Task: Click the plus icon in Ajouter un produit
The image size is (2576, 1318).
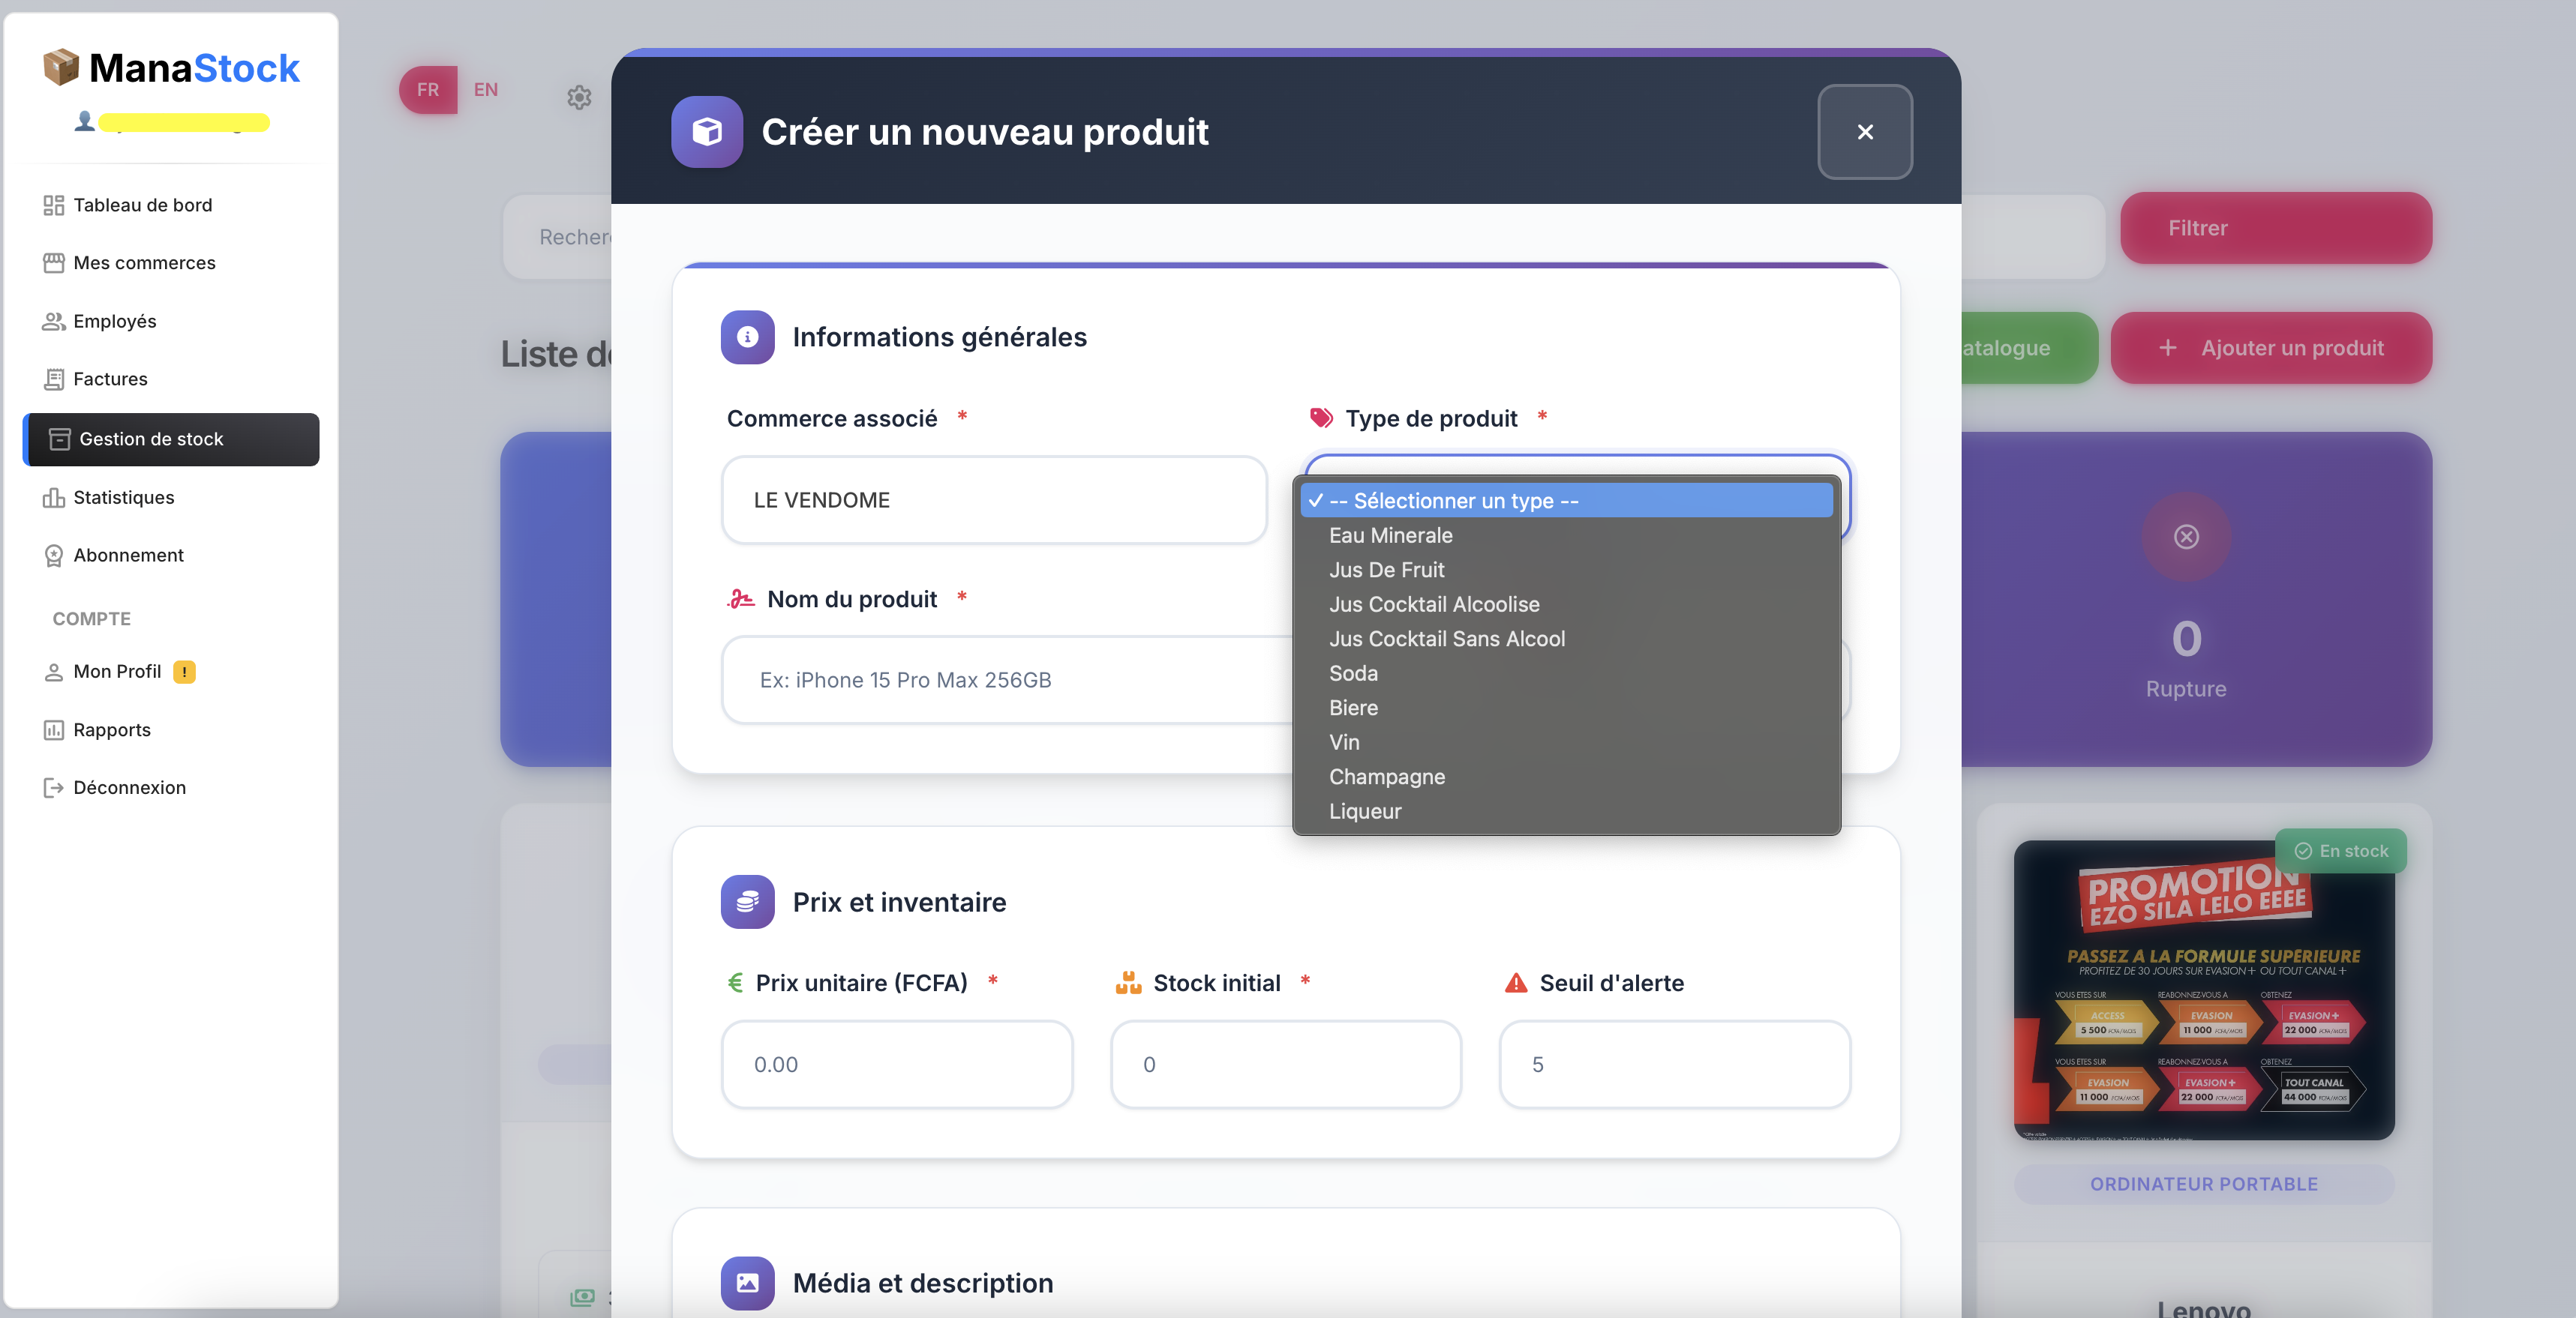Action: click(x=2168, y=348)
